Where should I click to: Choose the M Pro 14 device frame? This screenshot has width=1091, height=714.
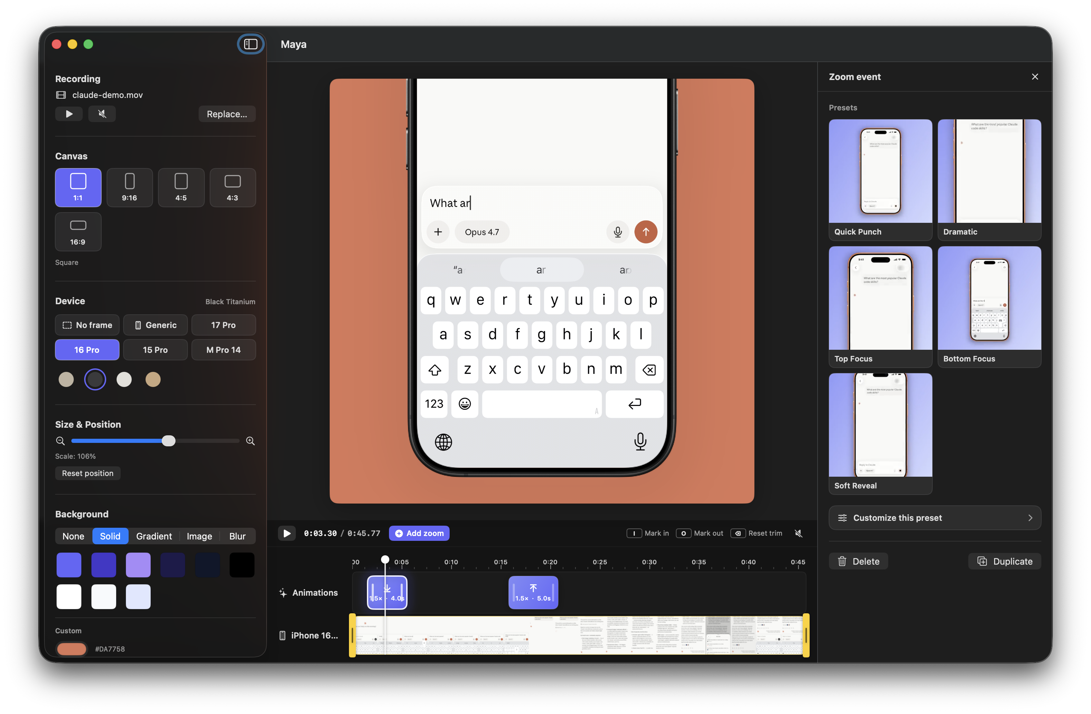223,349
